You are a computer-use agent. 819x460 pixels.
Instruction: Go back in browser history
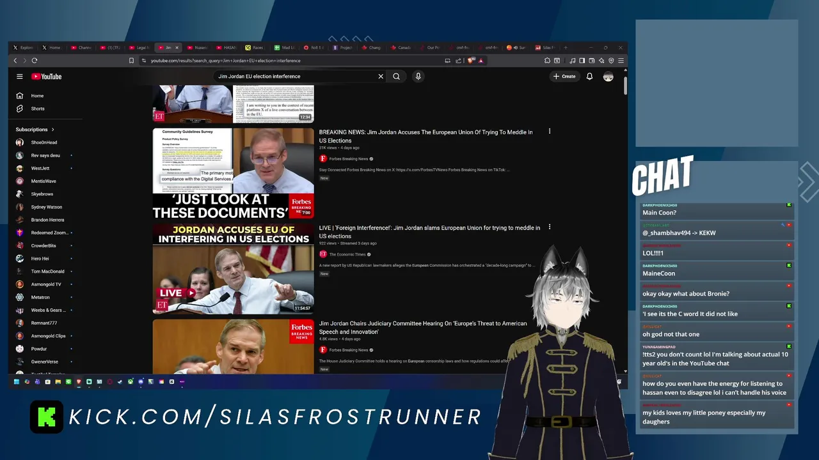coord(15,61)
